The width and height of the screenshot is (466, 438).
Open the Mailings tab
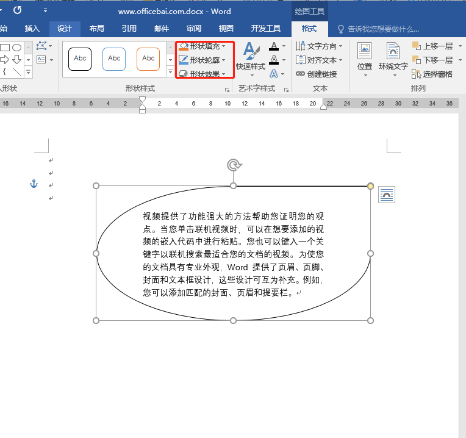pos(162,29)
